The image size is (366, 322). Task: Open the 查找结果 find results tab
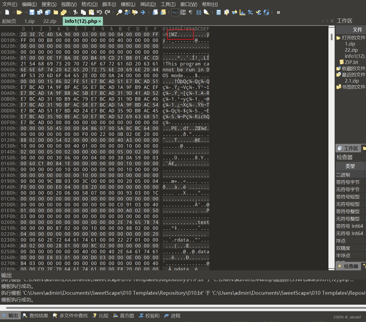point(35,316)
